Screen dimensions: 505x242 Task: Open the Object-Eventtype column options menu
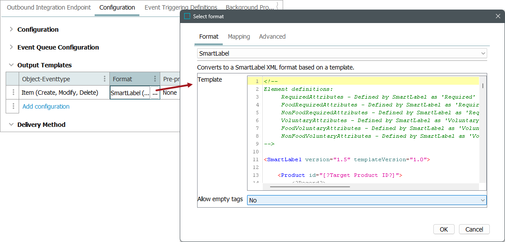coord(104,79)
